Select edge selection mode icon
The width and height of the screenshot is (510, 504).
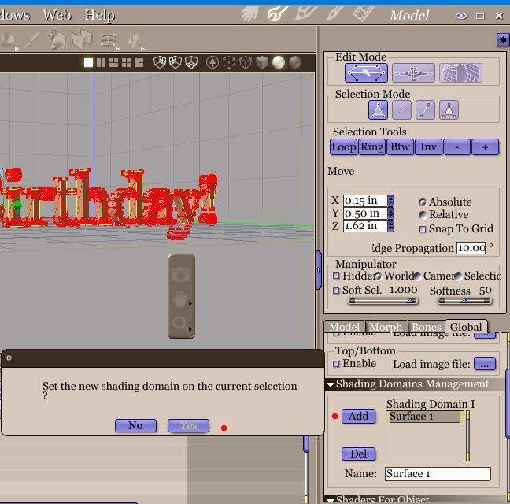[x=426, y=110]
